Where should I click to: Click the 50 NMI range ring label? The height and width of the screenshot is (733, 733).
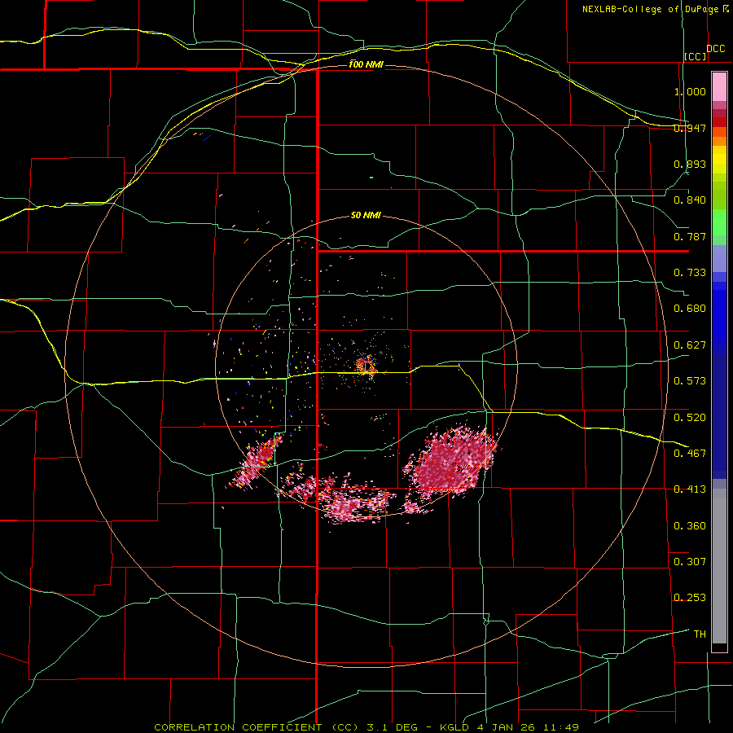[366, 216]
